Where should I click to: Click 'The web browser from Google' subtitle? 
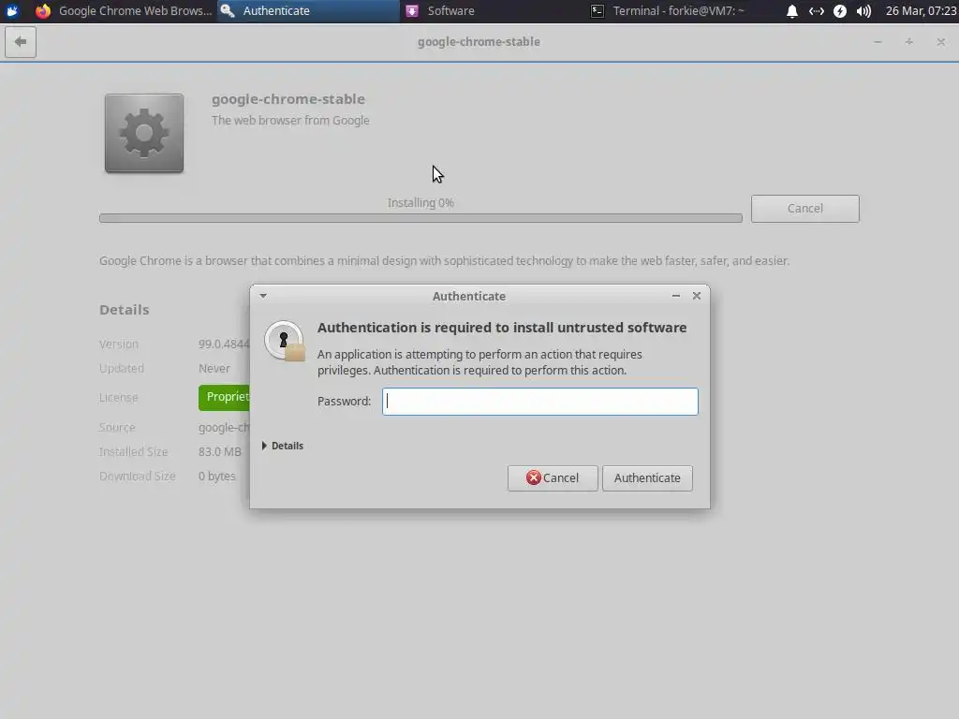(x=290, y=121)
